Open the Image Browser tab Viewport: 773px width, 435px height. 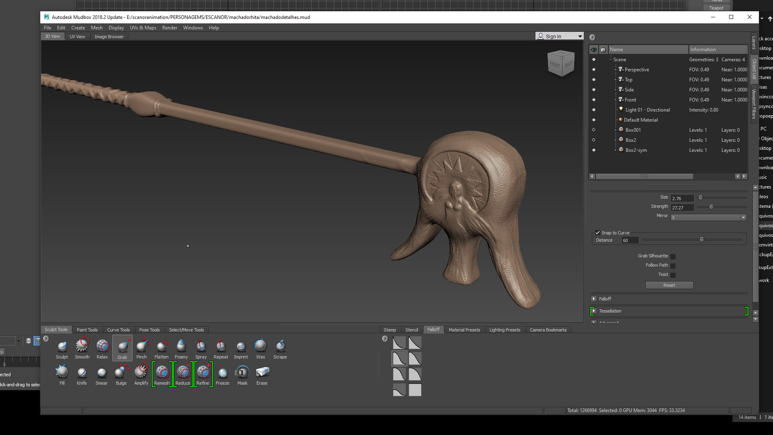[x=109, y=37]
